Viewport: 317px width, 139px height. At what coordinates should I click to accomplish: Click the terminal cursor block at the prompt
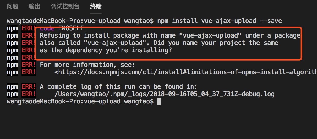click(159, 101)
